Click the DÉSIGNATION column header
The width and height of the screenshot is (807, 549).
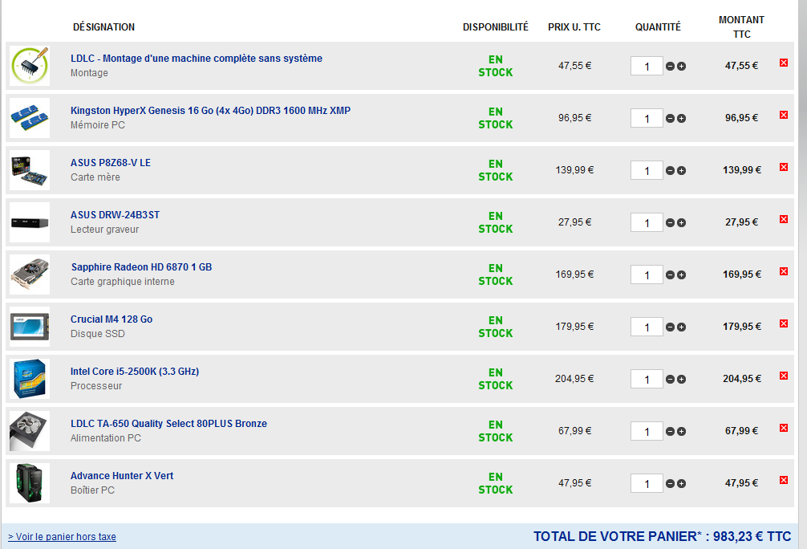(104, 26)
